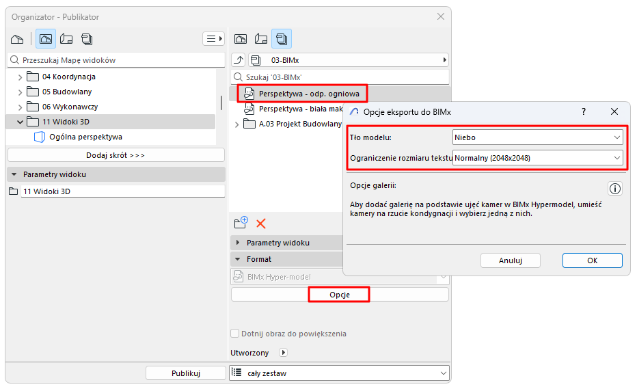Select Publisher Sets icon in right panel
Screen dimensions: 637x389
click(x=282, y=39)
